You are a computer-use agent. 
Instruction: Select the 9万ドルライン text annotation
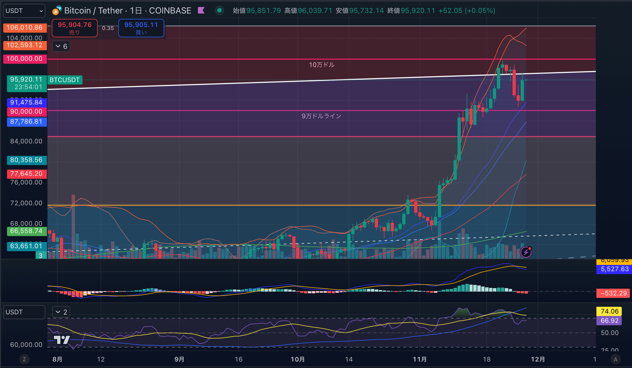(321, 116)
